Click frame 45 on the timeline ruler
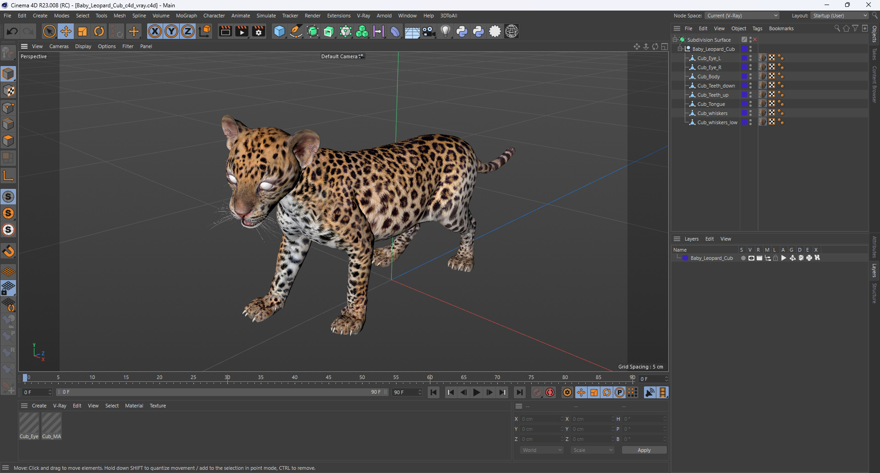Screen dimensions: 880x473 (x=328, y=378)
